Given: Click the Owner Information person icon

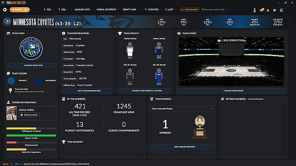Looking at the screenshot, I should [8, 103].
